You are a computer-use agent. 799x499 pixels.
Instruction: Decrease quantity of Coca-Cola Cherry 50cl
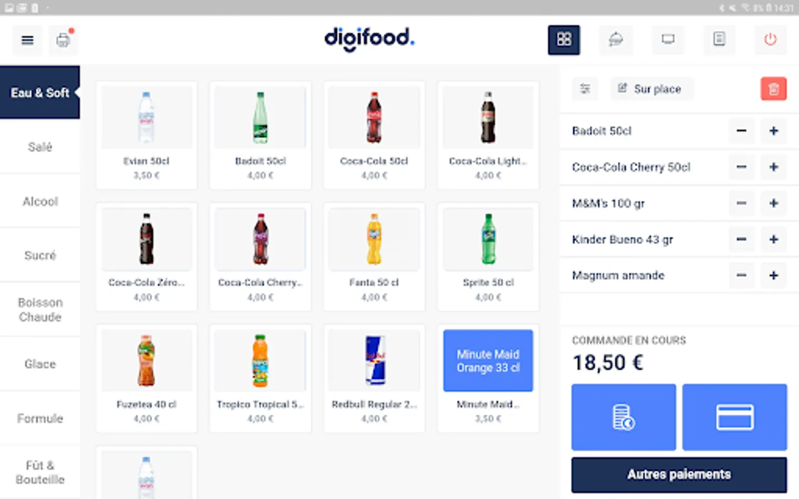741,167
